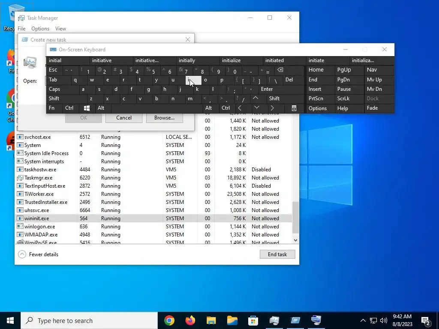Image resolution: width=439 pixels, height=329 pixels.
Task: Click the Help key on On-Screen Keyboard
Action: pos(349,108)
